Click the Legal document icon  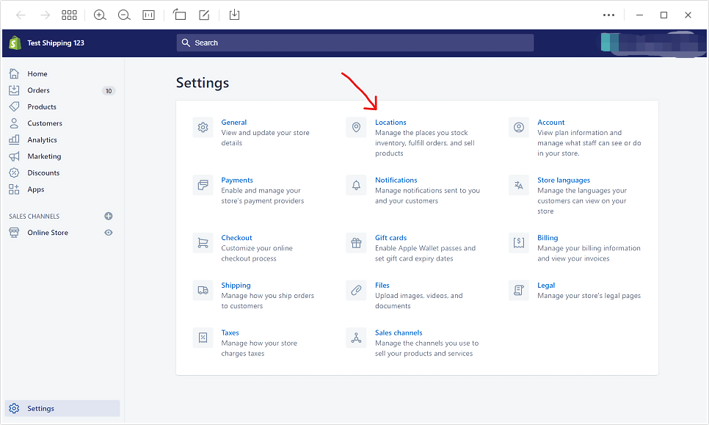click(519, 290)
